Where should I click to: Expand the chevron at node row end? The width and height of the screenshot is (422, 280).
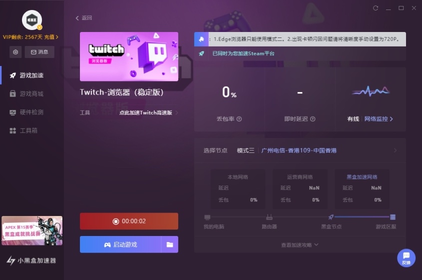[x=395, y=150]
